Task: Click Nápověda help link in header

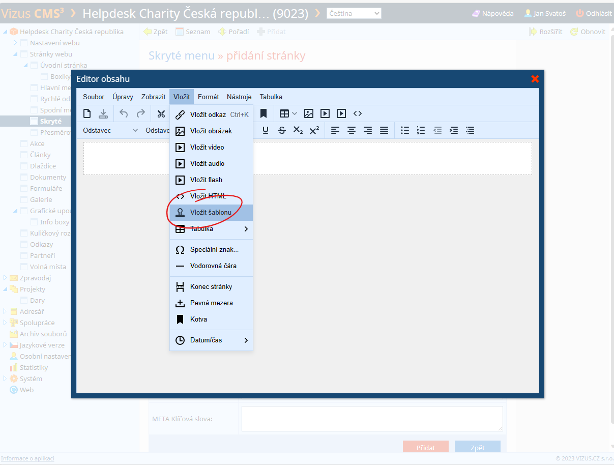Action: (x=493, y=14)
